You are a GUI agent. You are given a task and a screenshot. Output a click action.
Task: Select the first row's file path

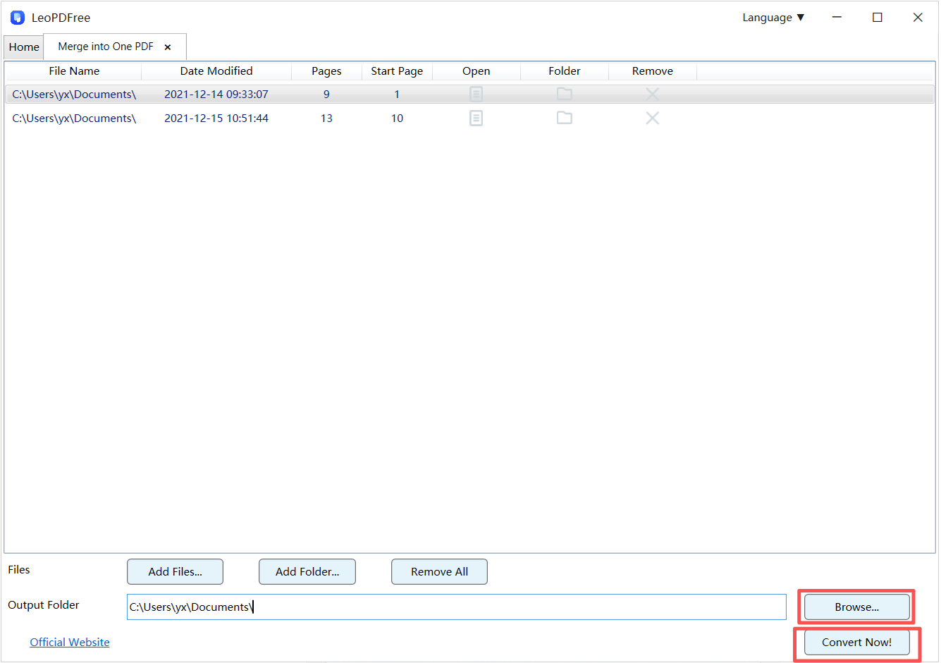(x=74, y=95)
